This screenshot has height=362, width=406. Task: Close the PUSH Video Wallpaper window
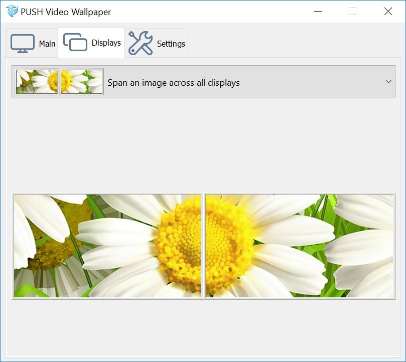point(388,12)
